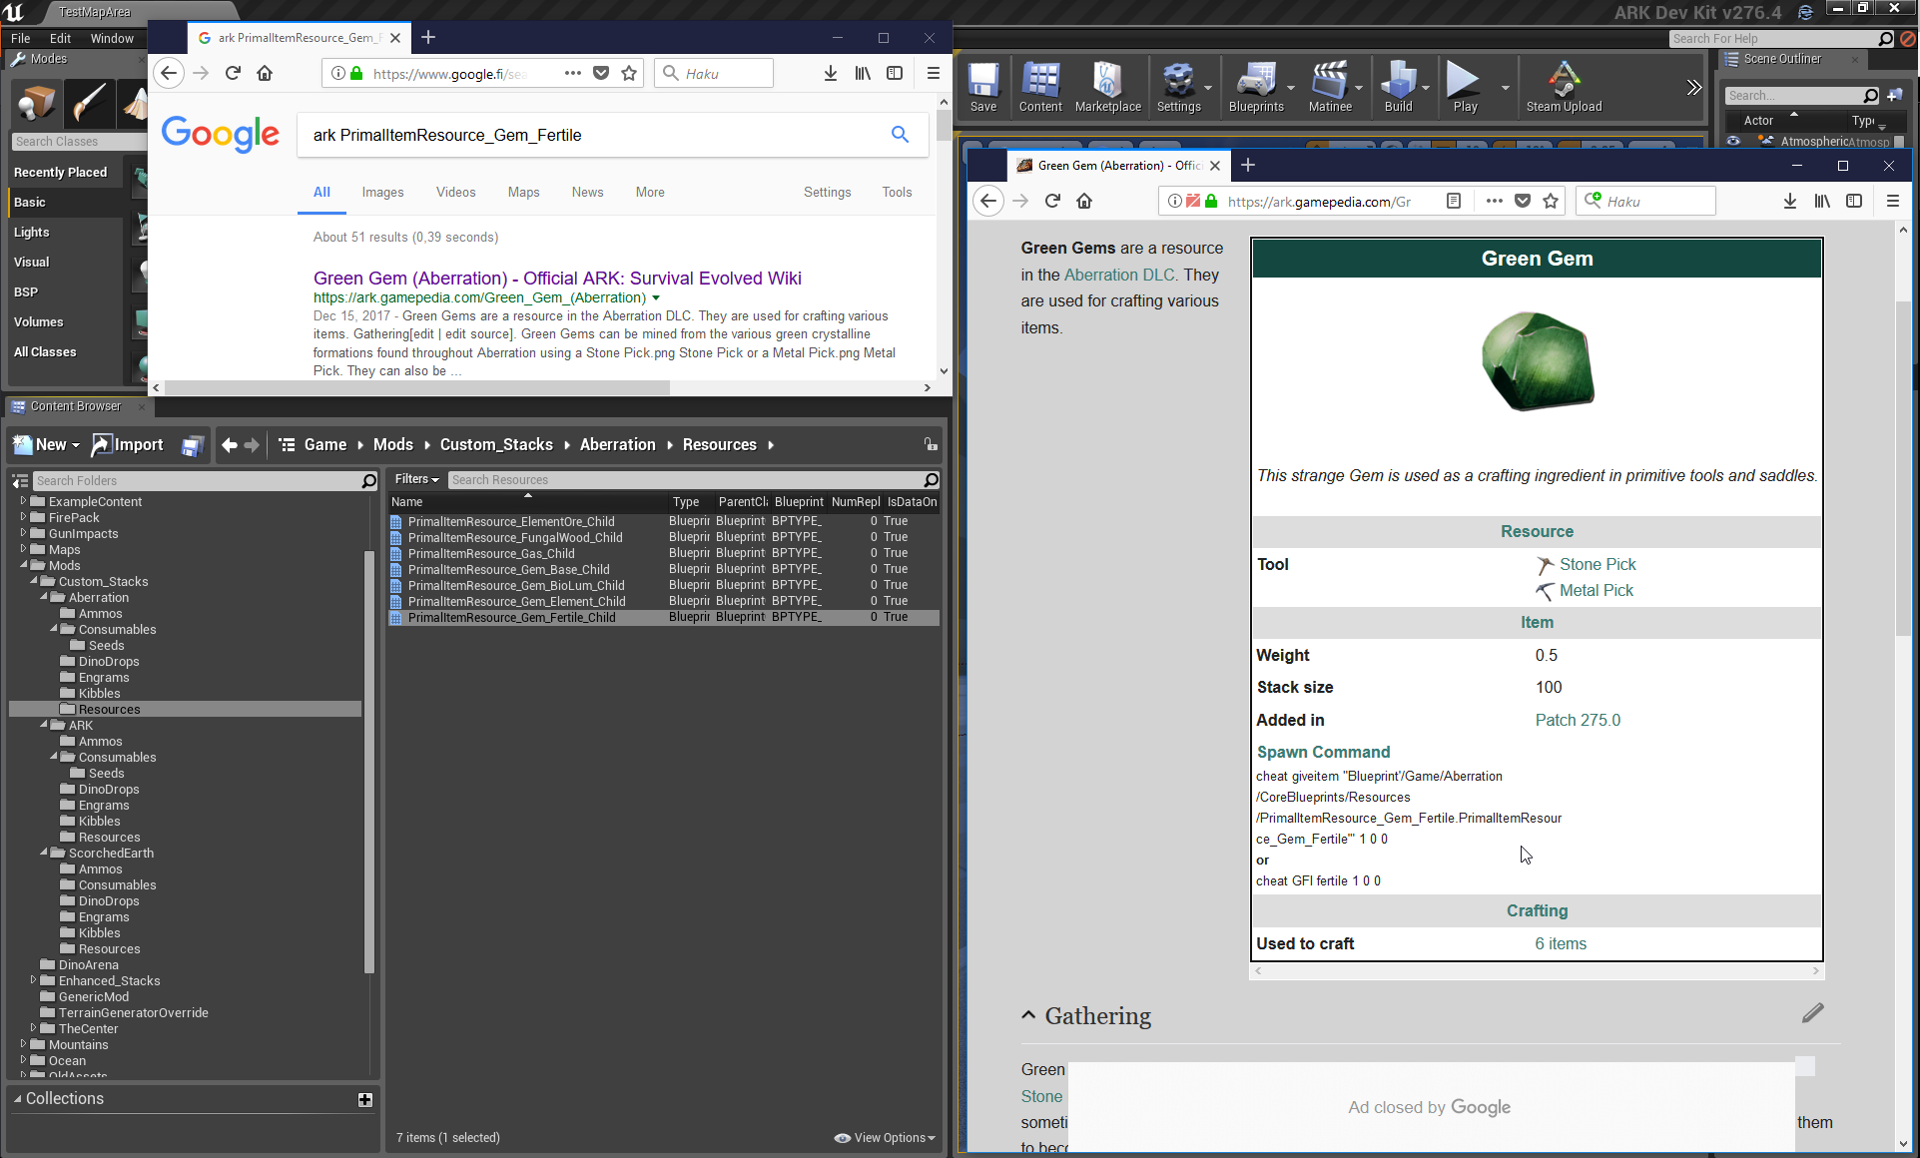Click the Save toolbar icon
The height and width of the screenshot is (1158, 1920).
[x=982, y=86]
